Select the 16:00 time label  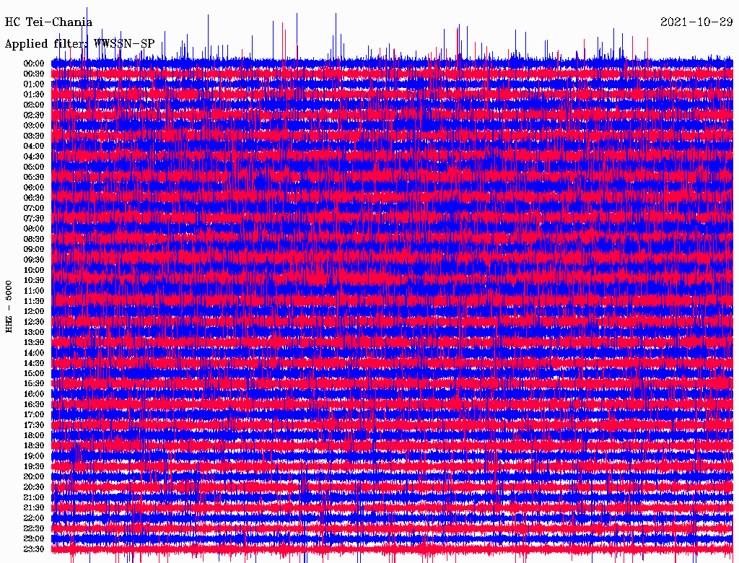pyautogui.click(x=34, y=394)
